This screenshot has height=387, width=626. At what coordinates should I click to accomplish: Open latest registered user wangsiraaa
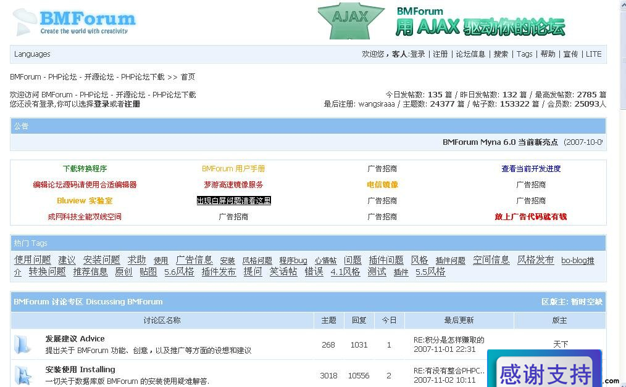point(377,104)
